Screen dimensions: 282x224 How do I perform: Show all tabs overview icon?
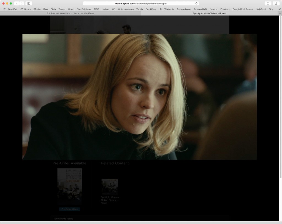pyautogui.click(x=276, y=3)
